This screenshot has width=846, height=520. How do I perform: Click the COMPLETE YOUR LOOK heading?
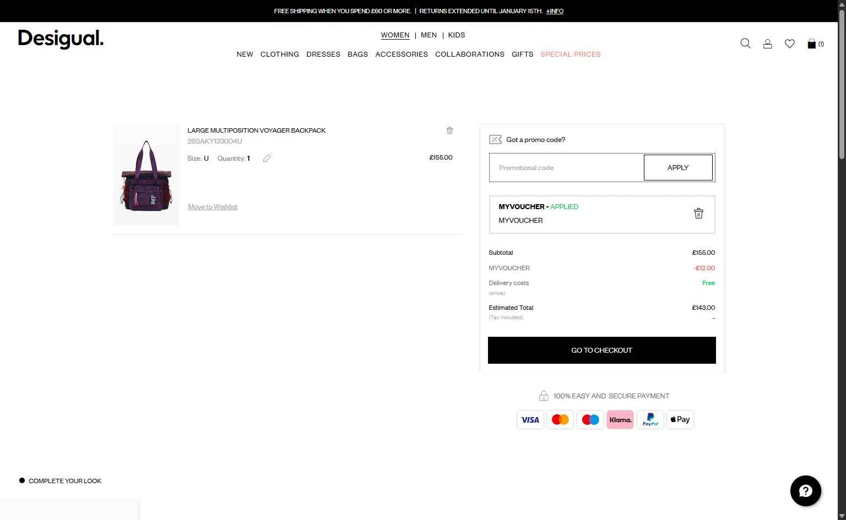[x=65, y=481]
